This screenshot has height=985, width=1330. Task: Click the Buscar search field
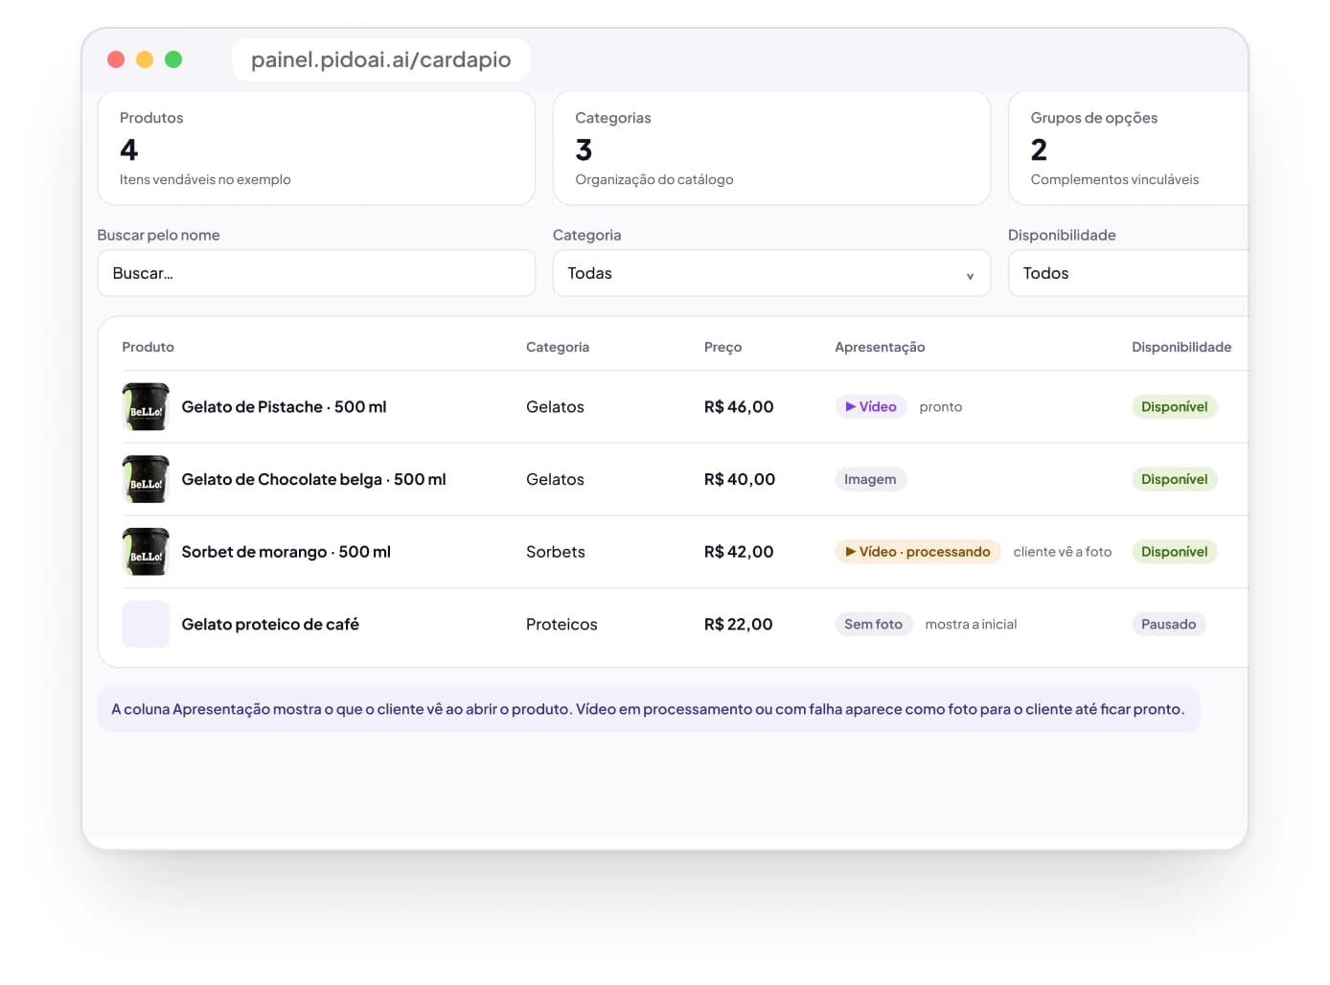[316, 273]
